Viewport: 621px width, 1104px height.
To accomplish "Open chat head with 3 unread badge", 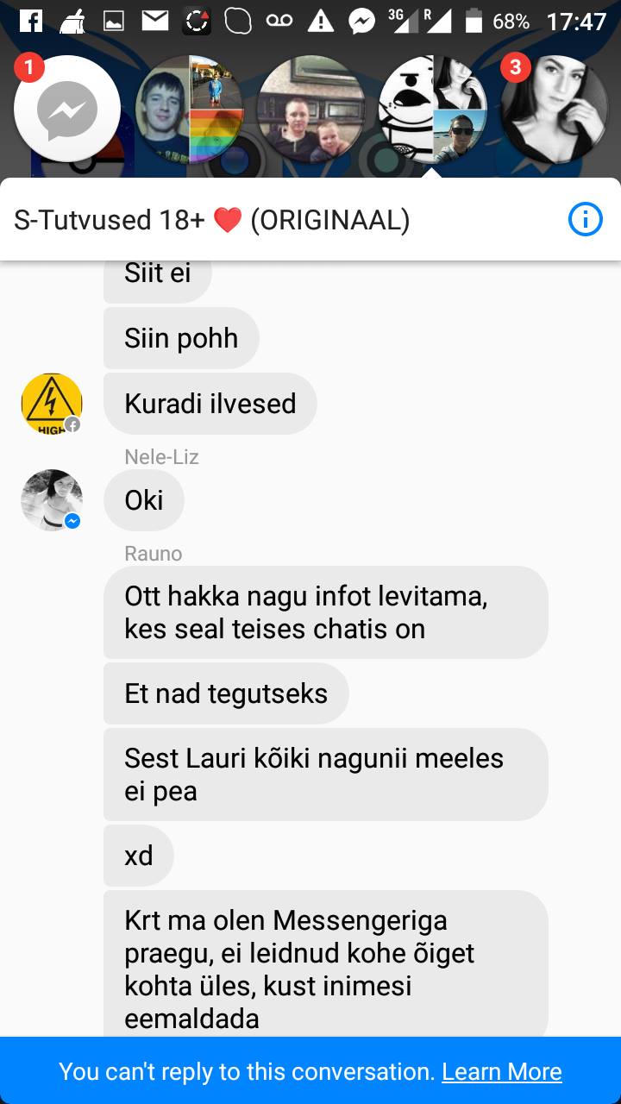I will point(555,110).
